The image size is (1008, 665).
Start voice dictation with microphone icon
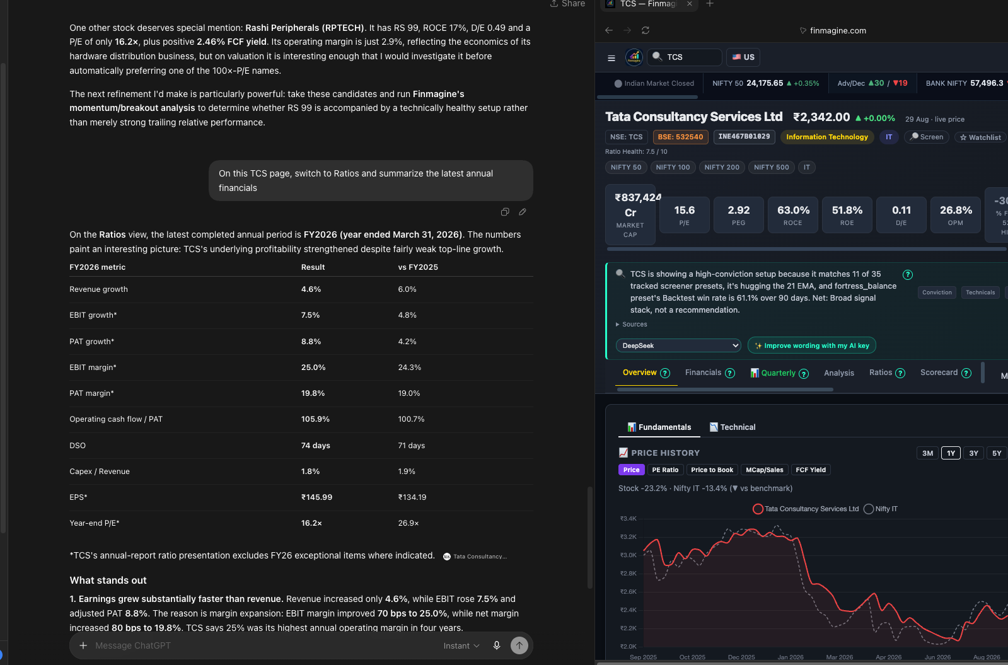pos(497,645)
